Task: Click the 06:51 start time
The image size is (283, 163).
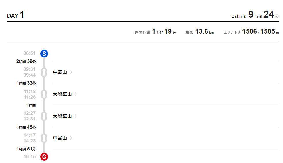Action: (x=29, y=53)
